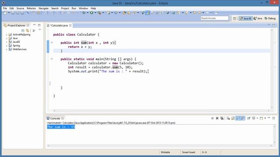Viewport: 280px width, 157px height.
Task: Open the External Tools dropdown arrow
Action: point(103,13)
